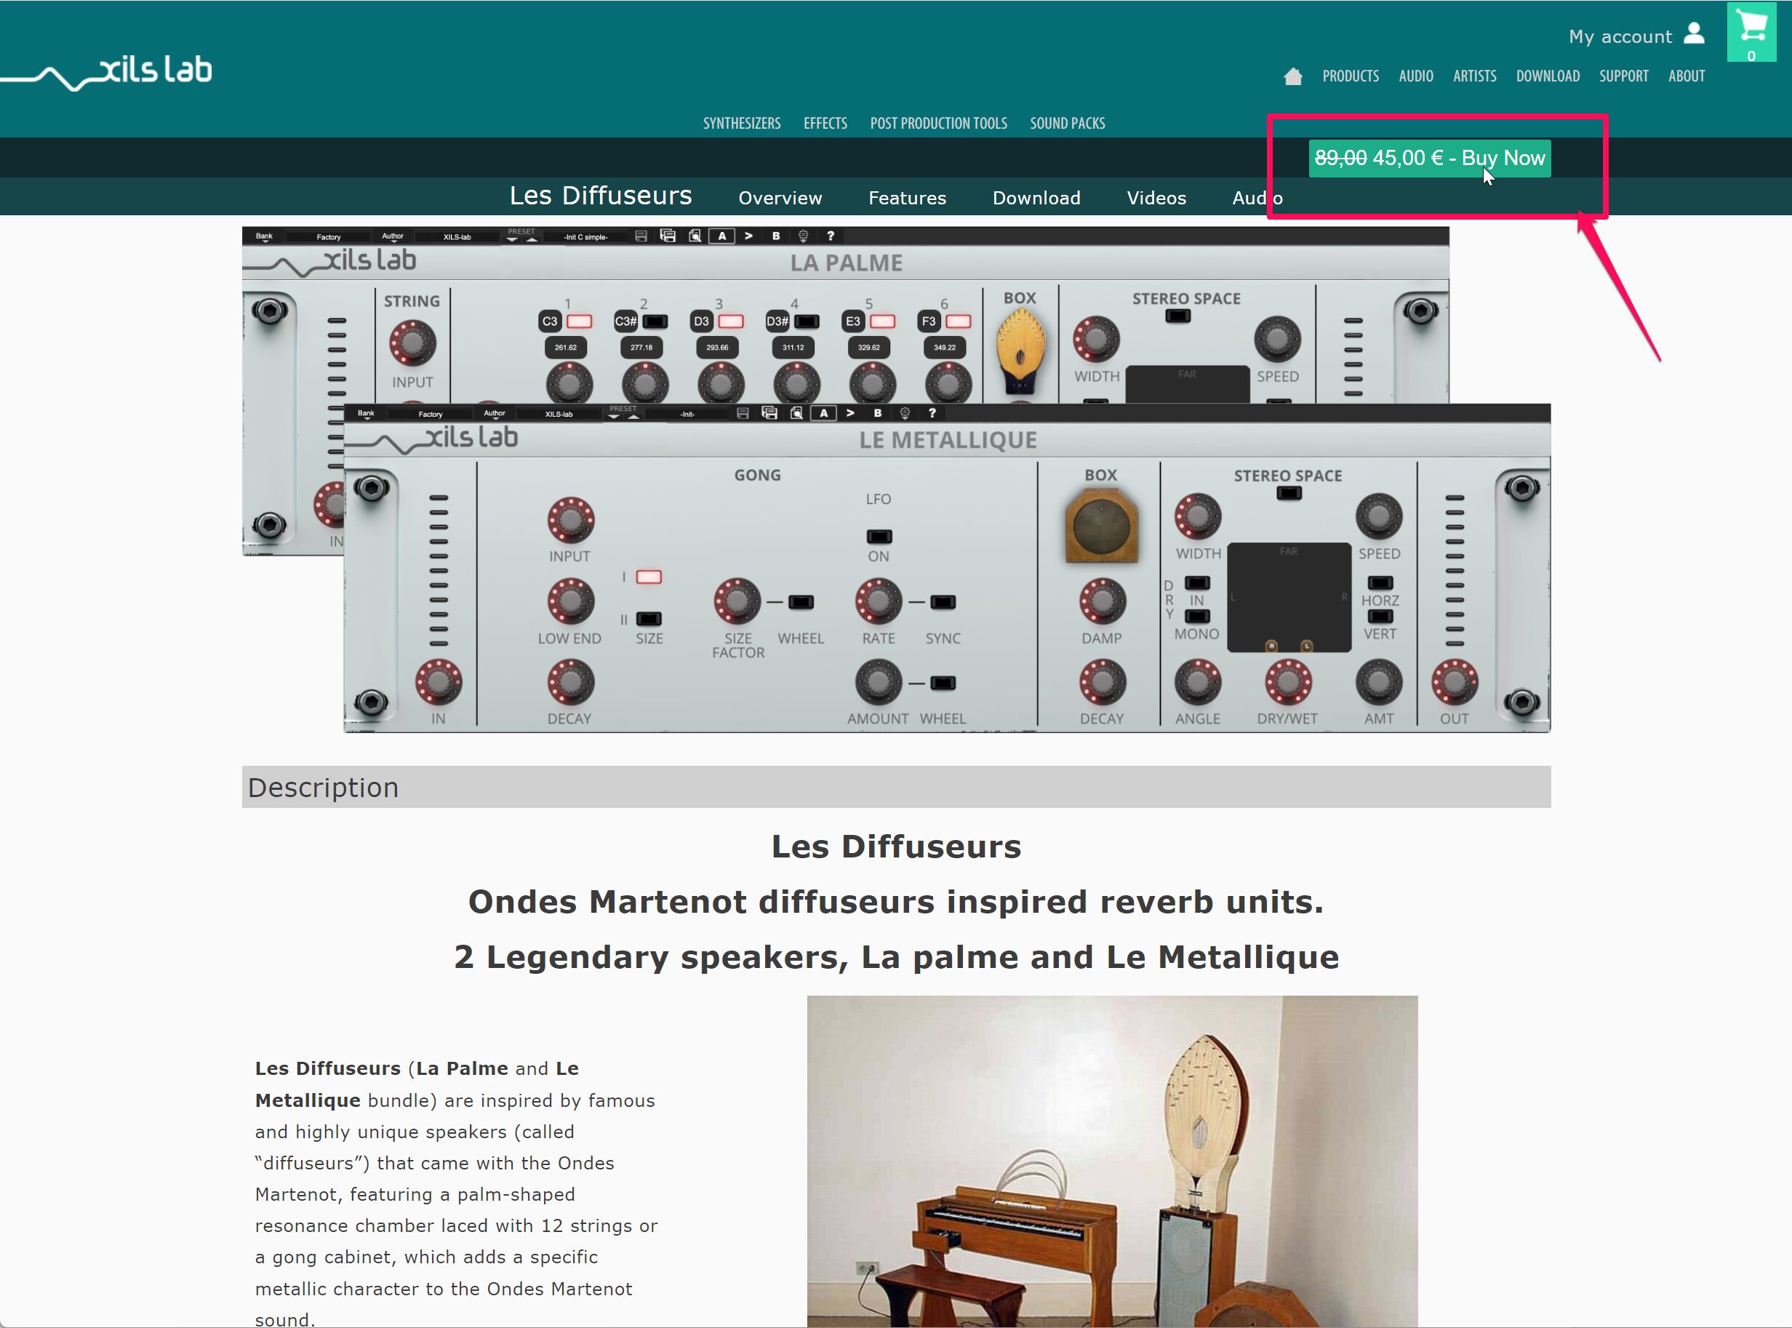Click the XILS-lab site logo

point(107,72)
